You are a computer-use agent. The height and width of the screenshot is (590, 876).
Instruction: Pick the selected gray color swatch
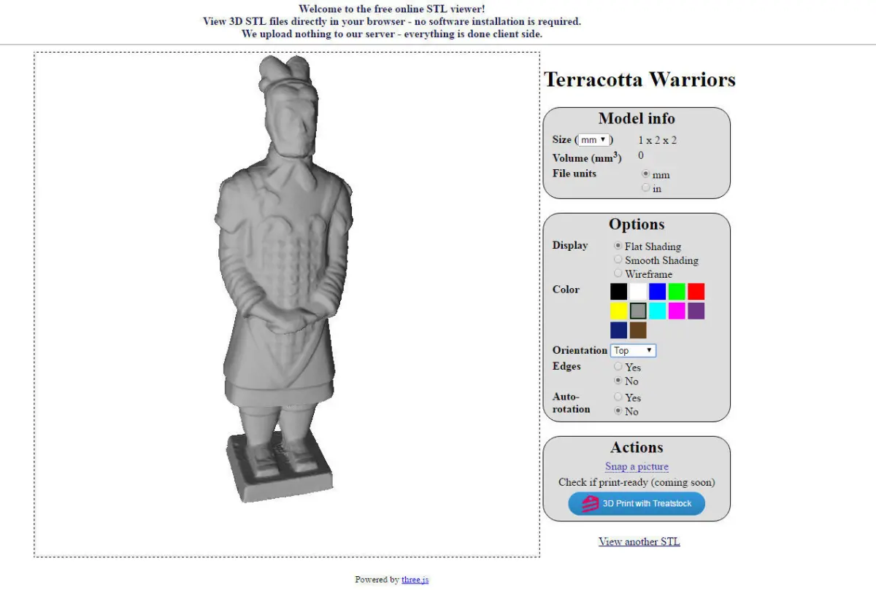pos(639,311)
